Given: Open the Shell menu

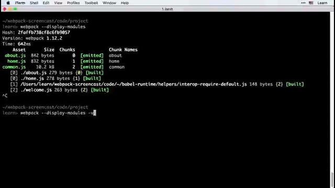Looking at the screenshot, I should click(33, 3).
